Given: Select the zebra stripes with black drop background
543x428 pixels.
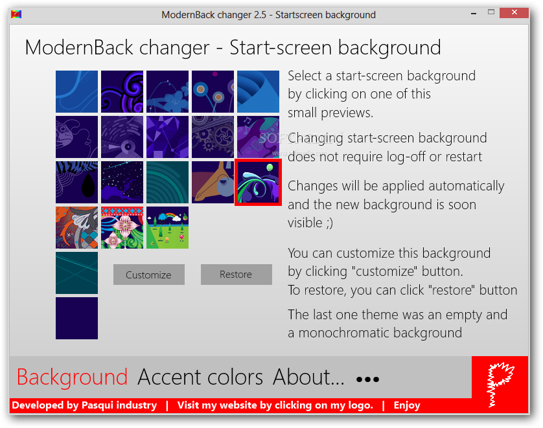Looking at the screenshot, I should [76, 183].
